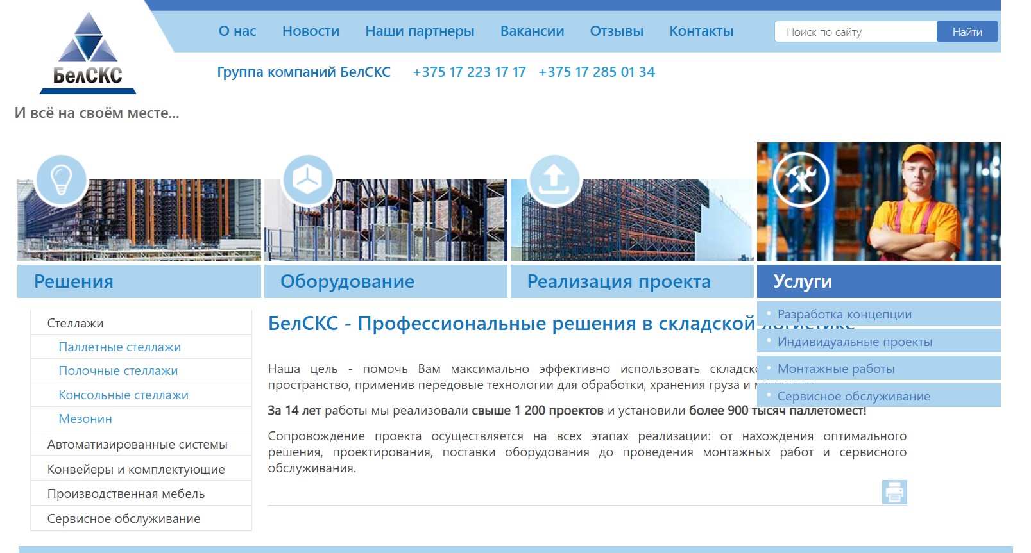Open the Полочные стеллажи sidebar link
Image resolution: width=1031 pixels, height=553 pixels.
(141, 370)
